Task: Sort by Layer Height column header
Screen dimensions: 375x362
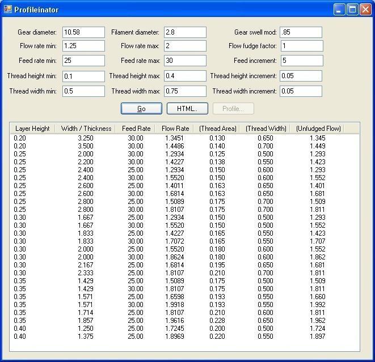Action: [32, 129]
